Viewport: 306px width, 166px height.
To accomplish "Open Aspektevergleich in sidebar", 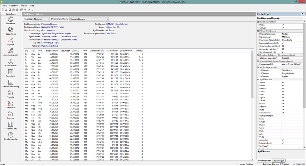I will point(11,52).
